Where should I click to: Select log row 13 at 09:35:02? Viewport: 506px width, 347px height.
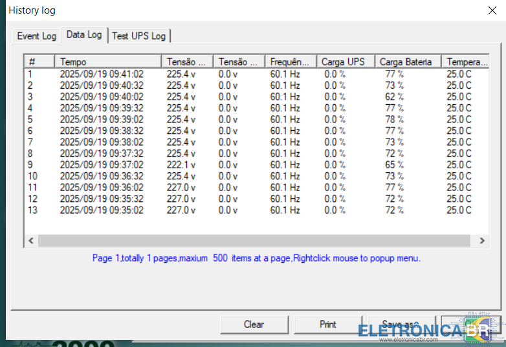coord(101,210)
